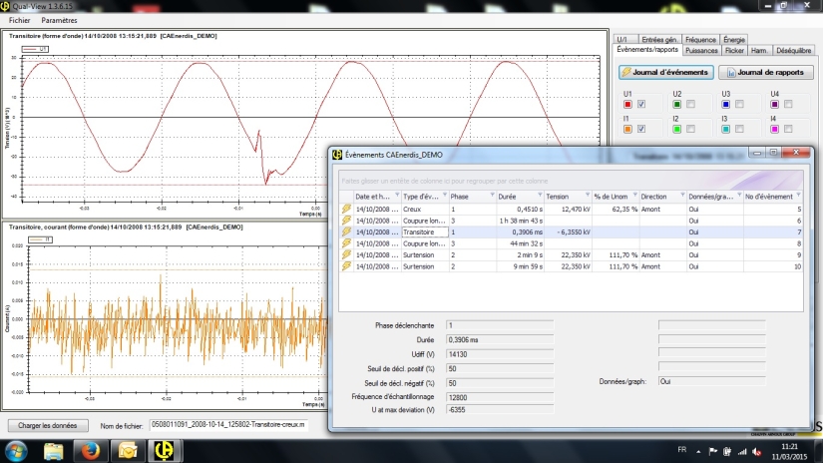The height and width of the screenshot is (463, 823).
Task: Click the Charger les données button
Action: pyautogui.click(x=48, y=425)
